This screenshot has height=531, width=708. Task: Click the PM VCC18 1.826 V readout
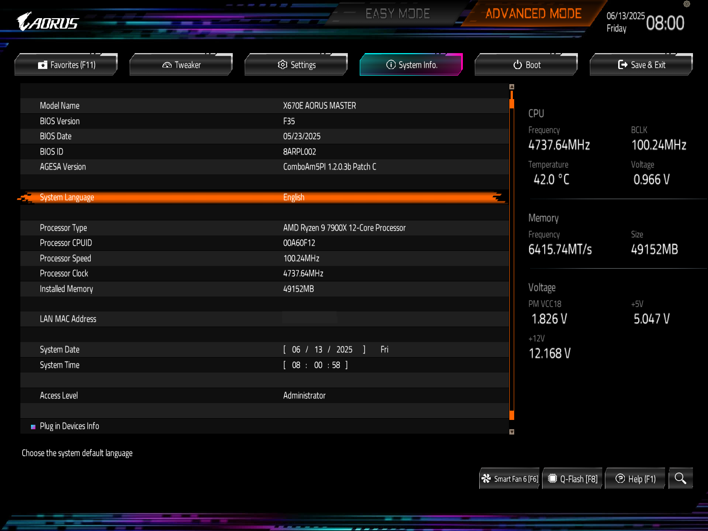point(549,319)
